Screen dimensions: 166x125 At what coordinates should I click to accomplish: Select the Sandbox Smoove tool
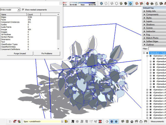147,3
